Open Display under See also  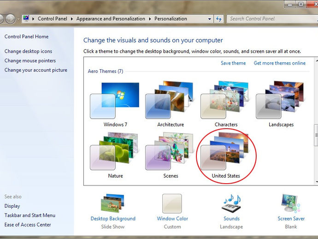[x=12, y=206]
